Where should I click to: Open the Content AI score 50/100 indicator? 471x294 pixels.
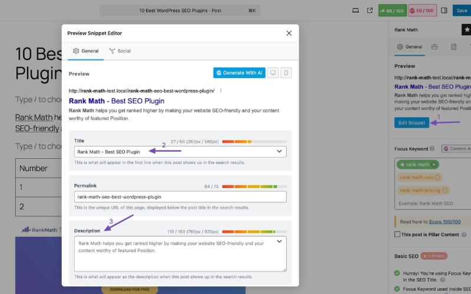point(421,11)
